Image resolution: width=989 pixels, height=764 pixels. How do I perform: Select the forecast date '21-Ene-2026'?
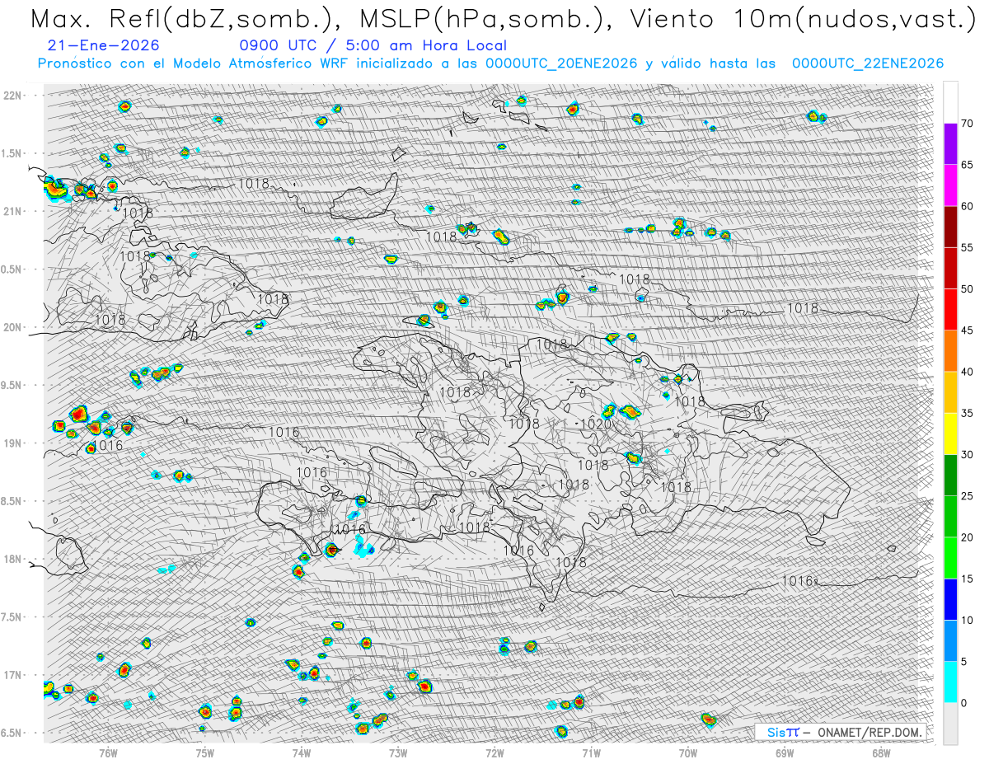104,46
